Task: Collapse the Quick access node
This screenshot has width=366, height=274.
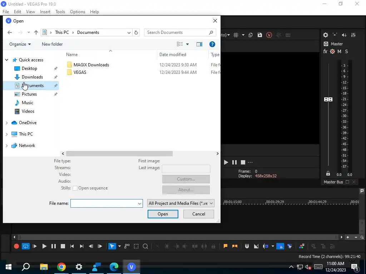Action: [6, 60]
